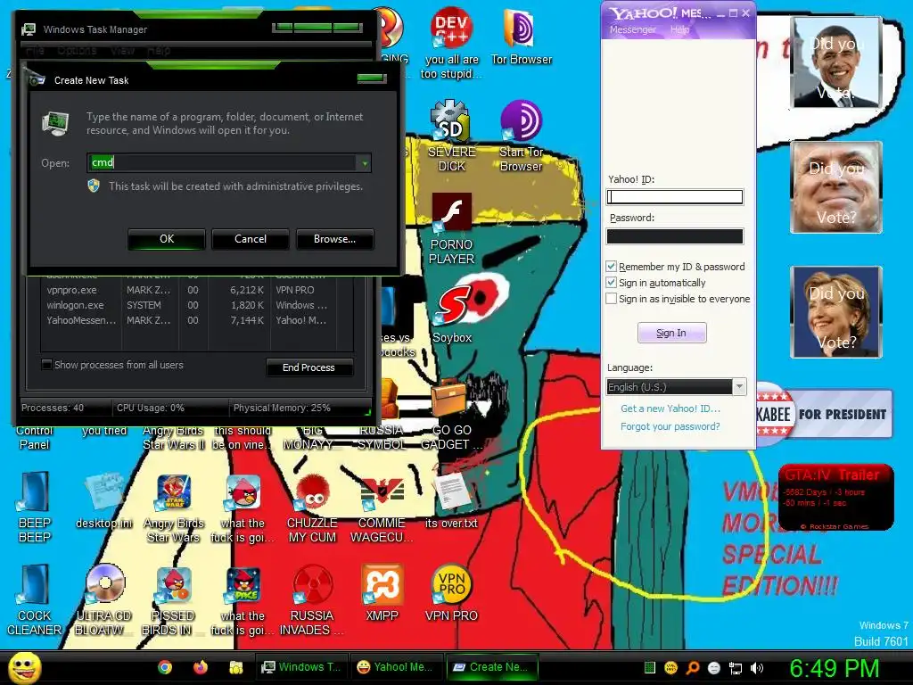The image size is (913, 685).
Task: Select the CHUZZLE red fuzzy icon
Action: coord(312,508)
